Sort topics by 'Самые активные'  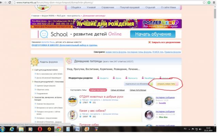[118, 90]
